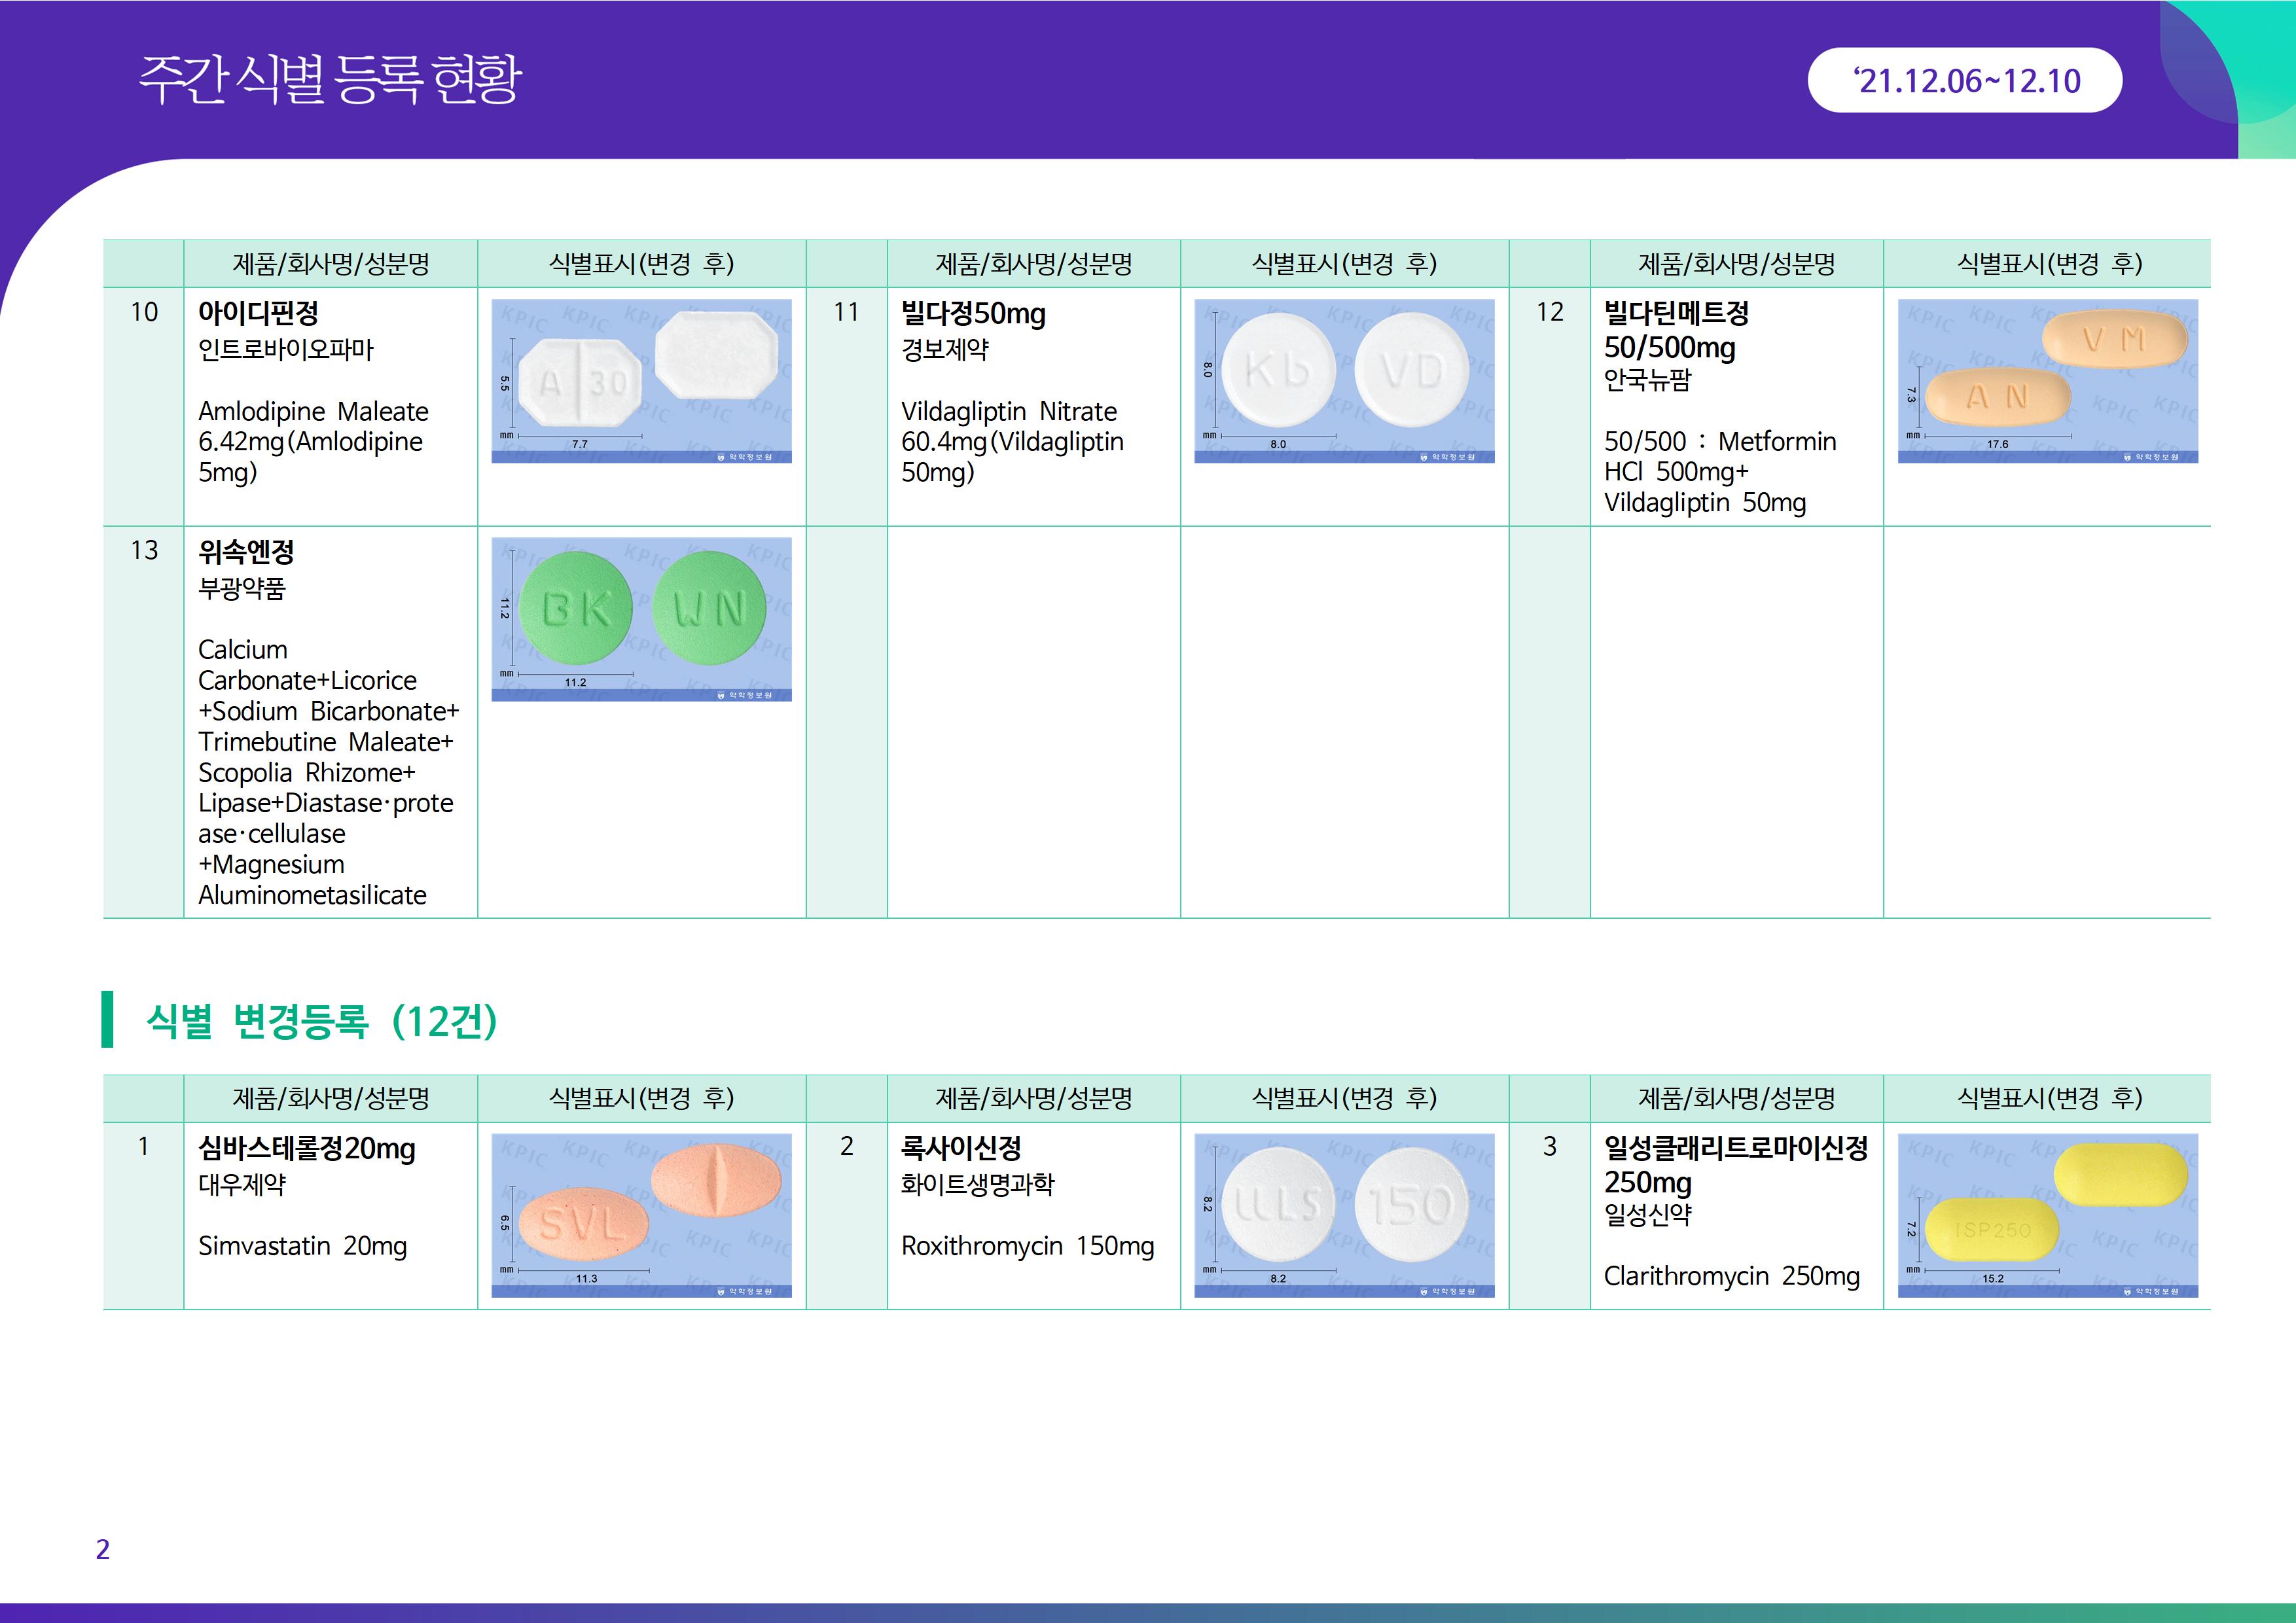Click the date range badge '21.12.06~12.10
This screenshot has width=2296, height=1623.
1964,81
